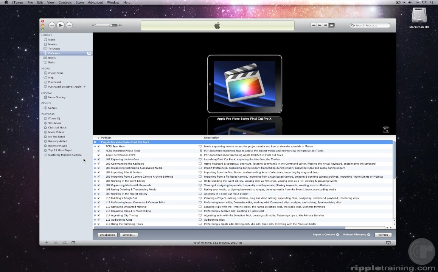Open the Advanced menu
This screenshot has height=272, width=438.
click(x=95, y=2)
